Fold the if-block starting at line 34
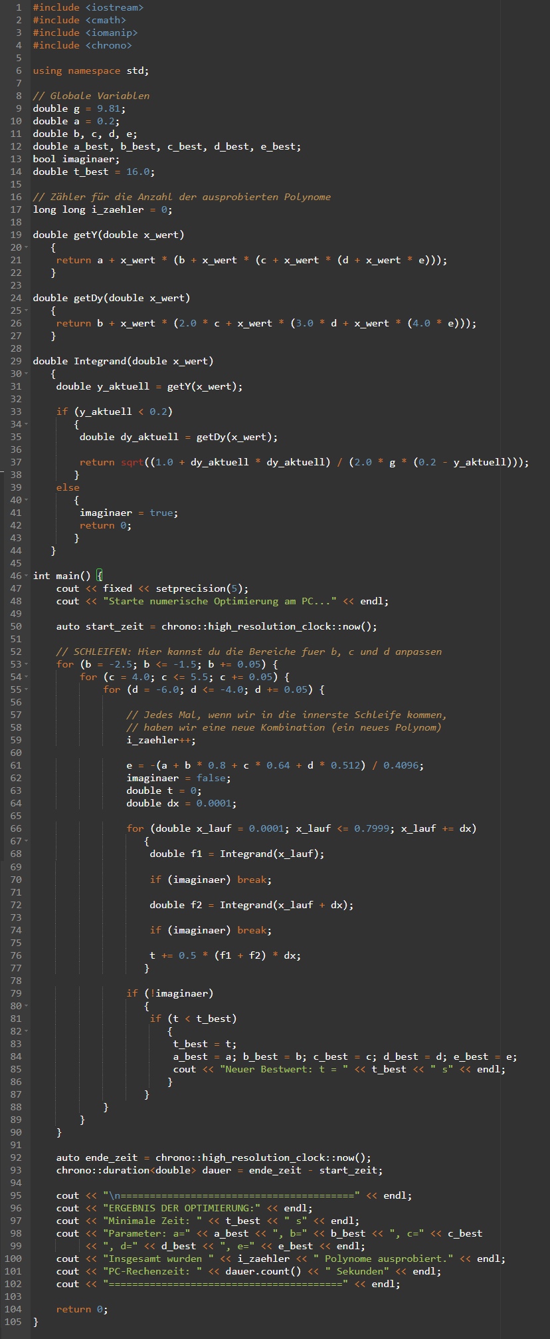 click(25, 424)
